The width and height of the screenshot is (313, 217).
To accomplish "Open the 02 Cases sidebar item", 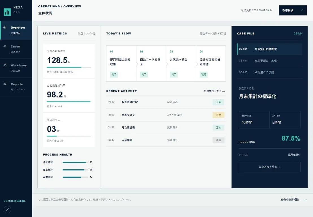I will (x=16, y=49).
